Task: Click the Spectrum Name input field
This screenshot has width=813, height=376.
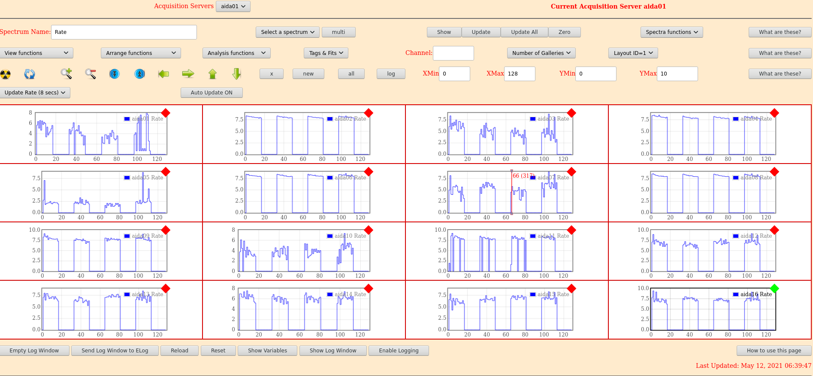Action: pos(124,32)
